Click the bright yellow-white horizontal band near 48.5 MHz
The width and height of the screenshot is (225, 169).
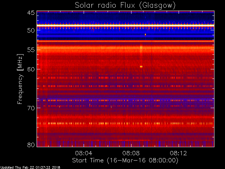point(126,25)
